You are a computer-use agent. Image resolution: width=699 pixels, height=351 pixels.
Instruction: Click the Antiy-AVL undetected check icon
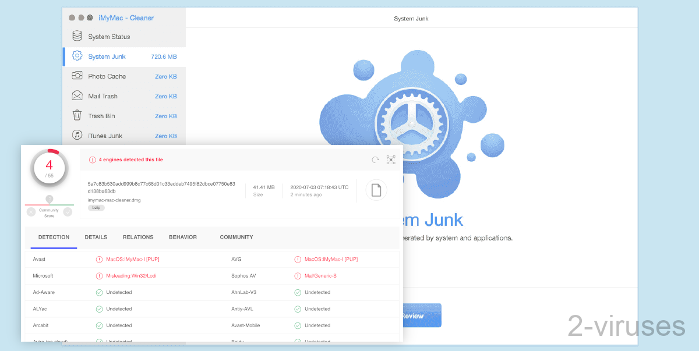[x=298, y=309]
